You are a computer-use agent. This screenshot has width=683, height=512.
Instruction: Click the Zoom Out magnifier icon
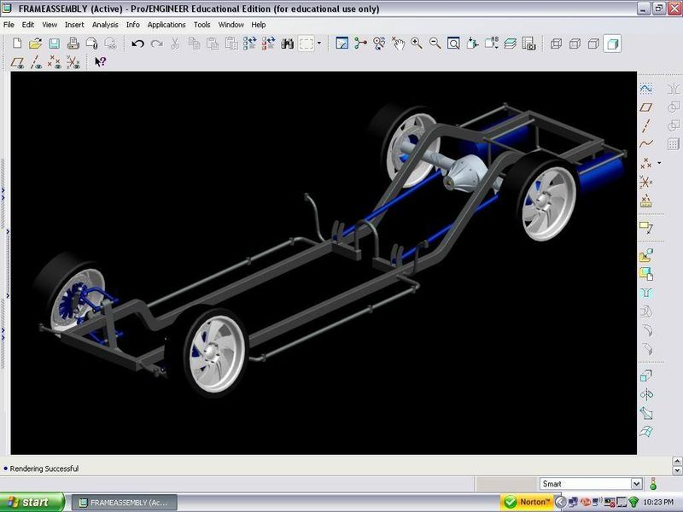(435, 44)
